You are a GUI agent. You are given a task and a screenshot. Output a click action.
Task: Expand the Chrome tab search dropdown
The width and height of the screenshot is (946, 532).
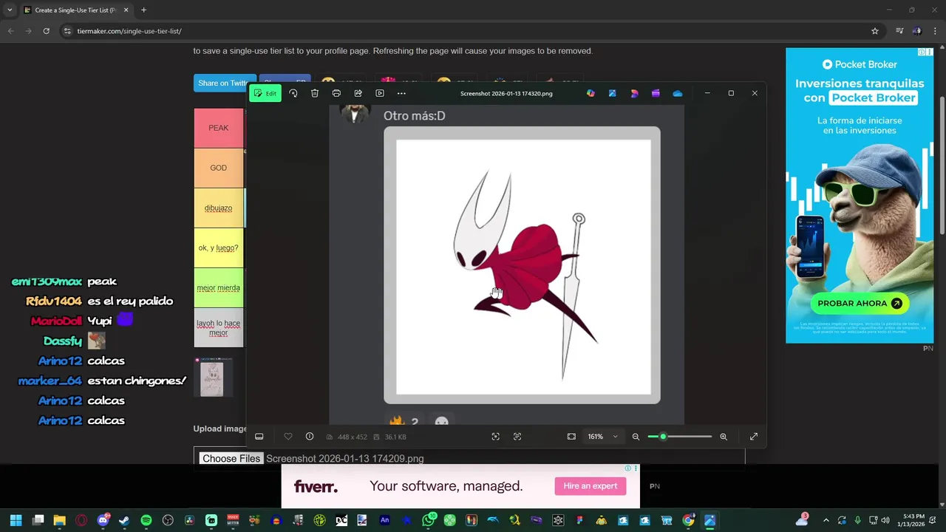click(x=10, y=10)
